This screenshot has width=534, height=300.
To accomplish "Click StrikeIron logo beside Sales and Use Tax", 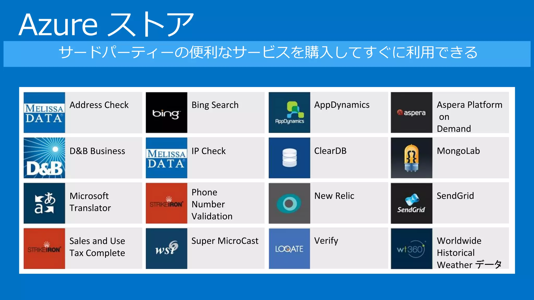I will point(44,248).
